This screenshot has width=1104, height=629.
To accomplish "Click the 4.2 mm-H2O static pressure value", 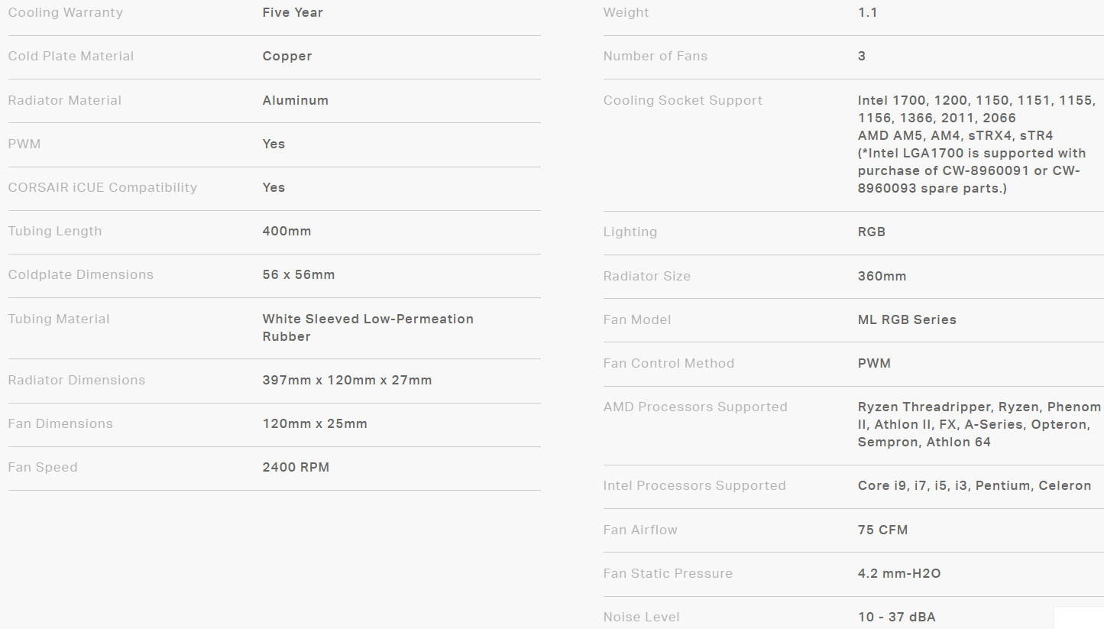I will 898,573.
